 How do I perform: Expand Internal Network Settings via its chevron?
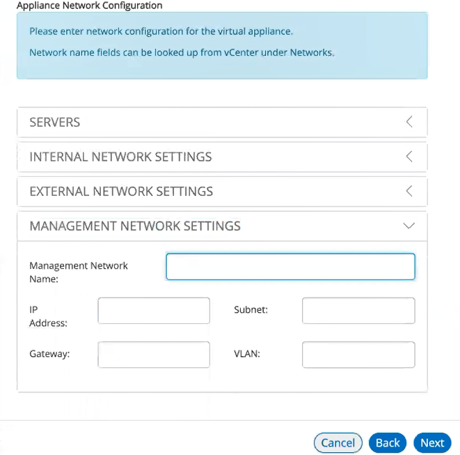pos(409,156)
